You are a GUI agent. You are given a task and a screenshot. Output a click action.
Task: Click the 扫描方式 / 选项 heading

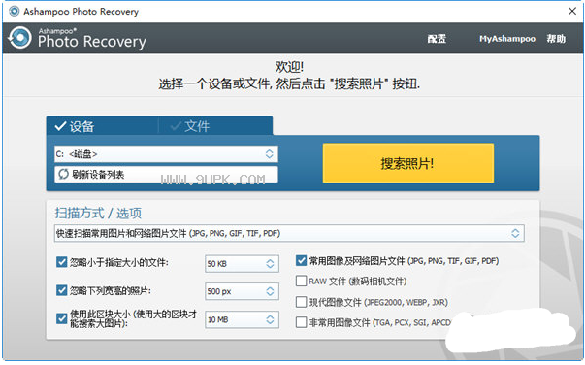pos(98,213)
